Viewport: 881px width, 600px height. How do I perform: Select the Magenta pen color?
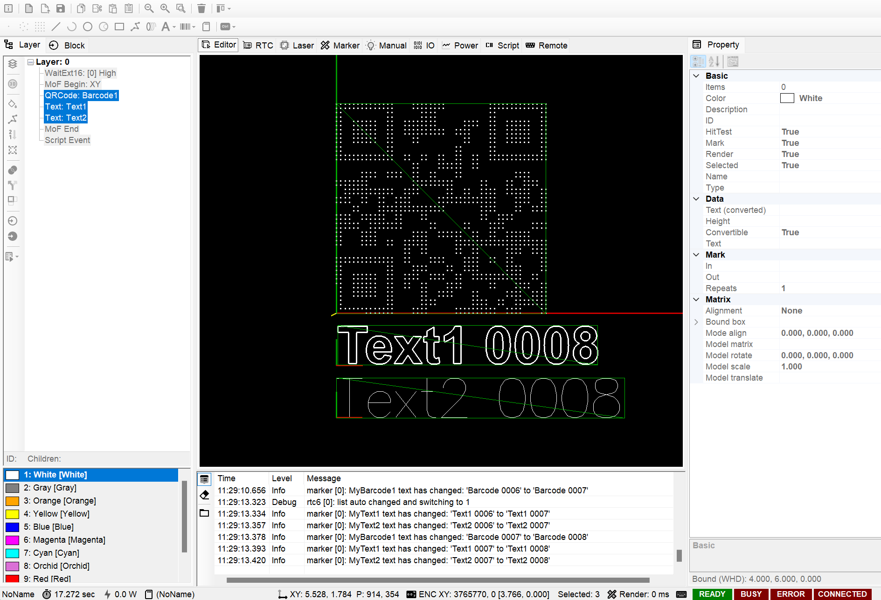(x=90, y=540)
